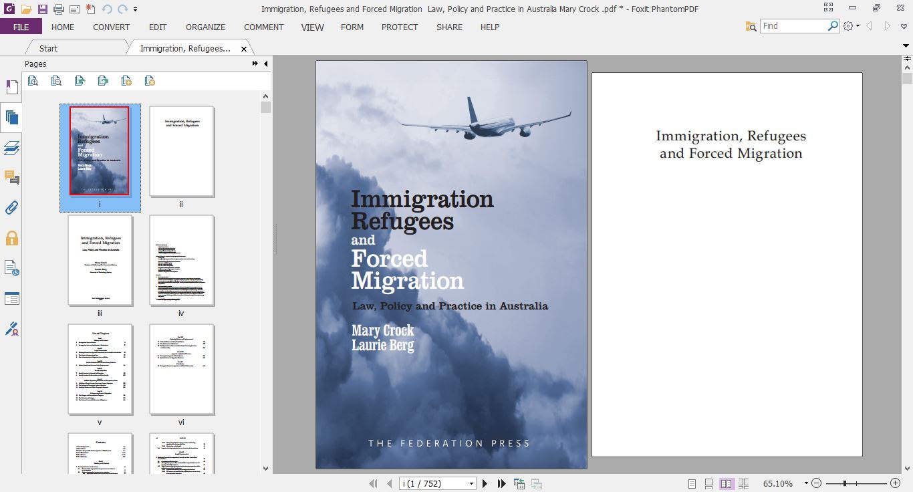Viewport: 913px width, 492px height.
Task: Switch to the ORGANIZE ribbon tab
Action: [x=206, y=27]
